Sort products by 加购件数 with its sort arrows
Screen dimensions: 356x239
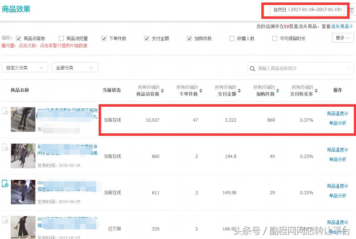coord(278,91)
